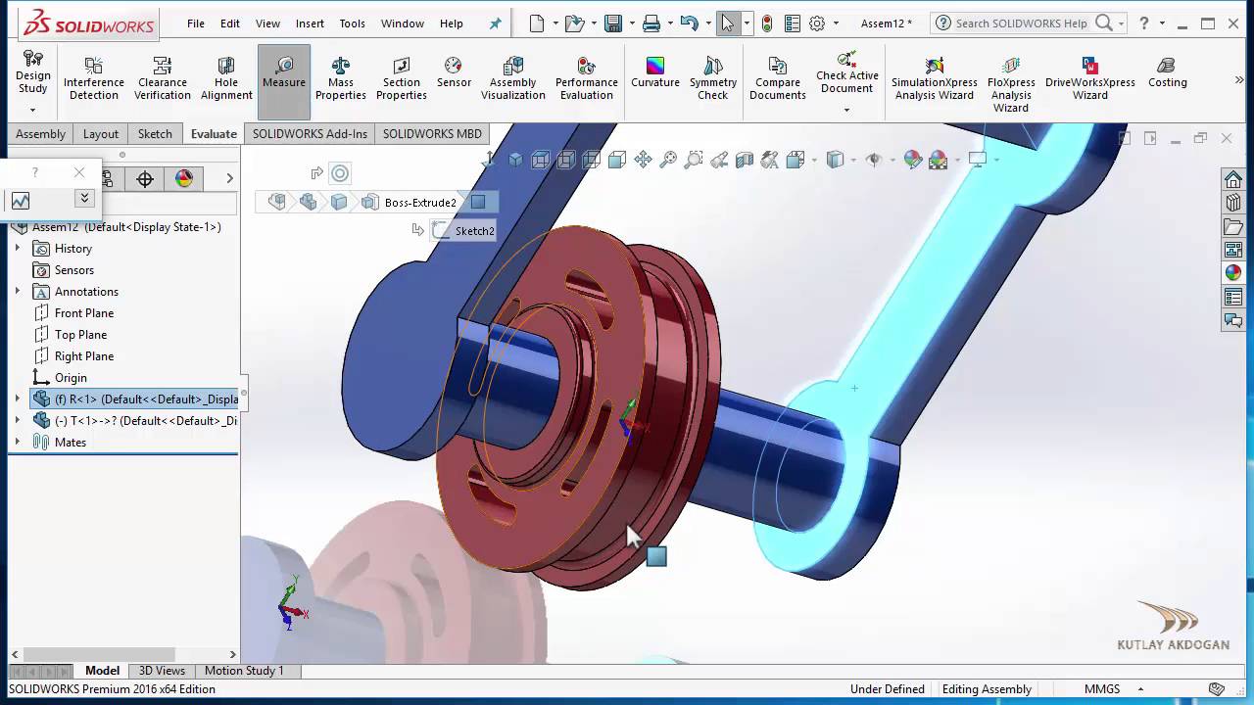Screen dimensions: 1254x705
Task: Open the Tools menu
Action: click(352, 23)
